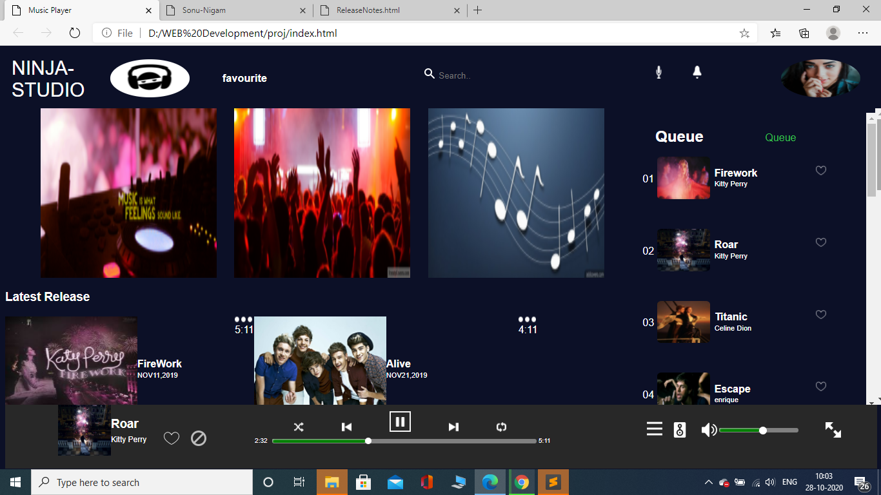Select the audio output speaker icon

(x=680, y=429)
